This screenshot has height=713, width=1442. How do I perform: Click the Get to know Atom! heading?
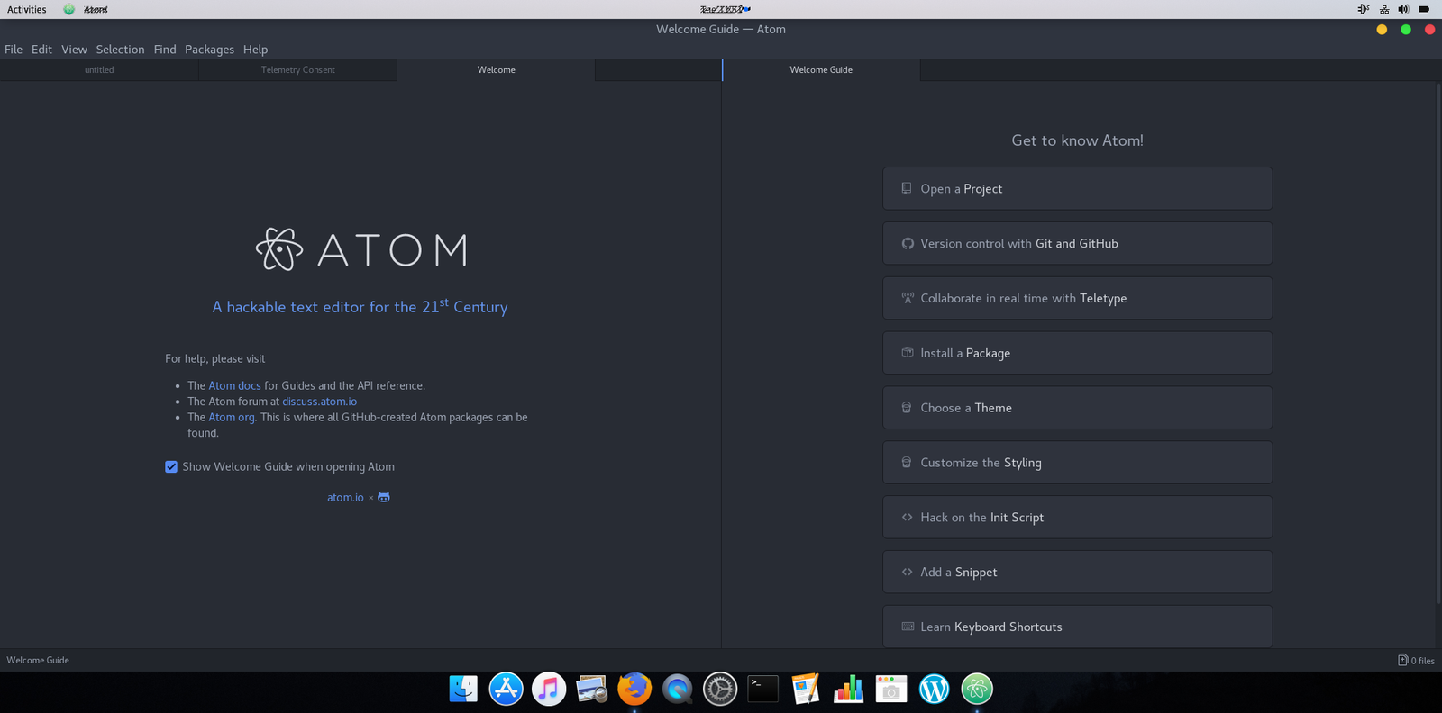[x=1077, y=140]
